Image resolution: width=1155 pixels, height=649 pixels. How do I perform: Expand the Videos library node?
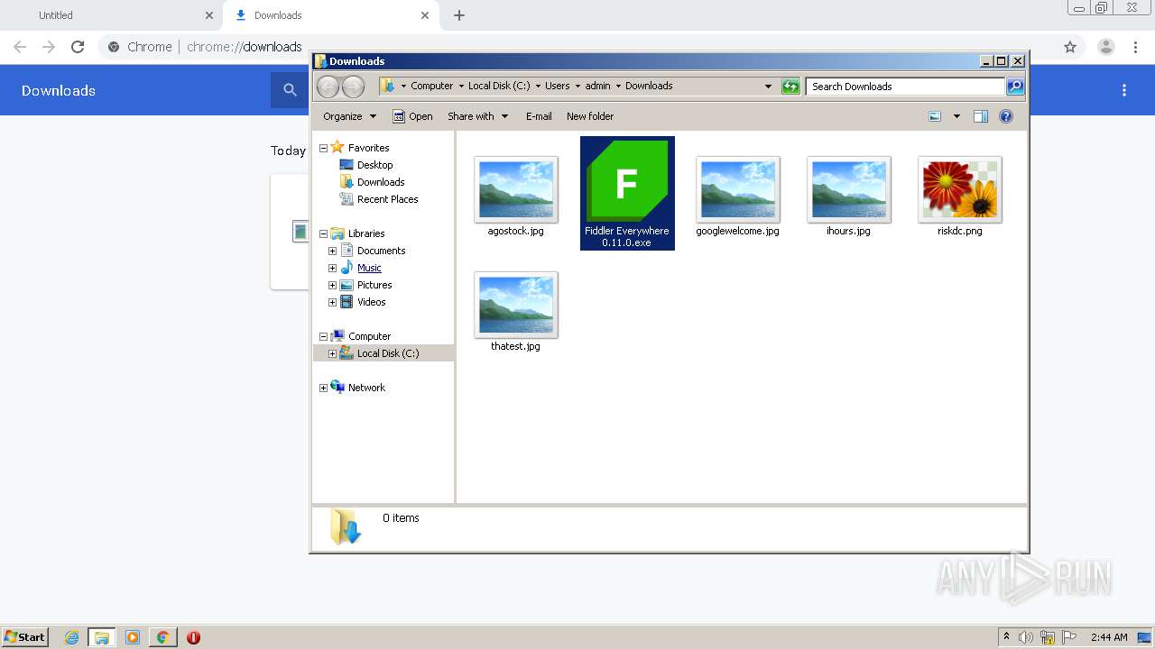pos(332,302)
